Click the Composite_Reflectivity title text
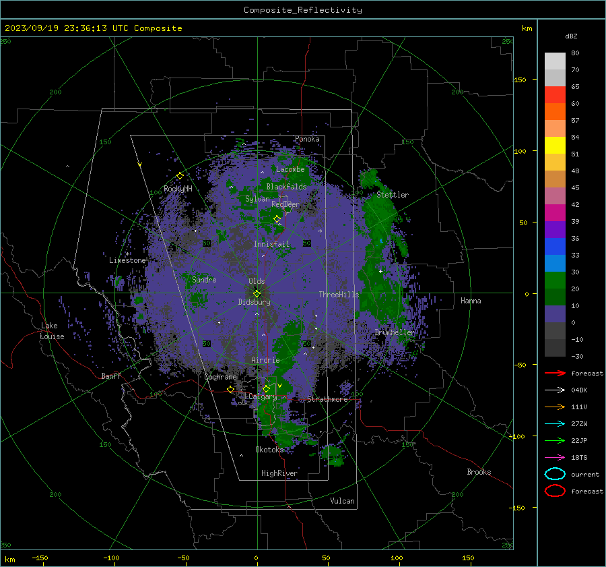This screenshot has width=606, height=567. (x=303, y=10)
